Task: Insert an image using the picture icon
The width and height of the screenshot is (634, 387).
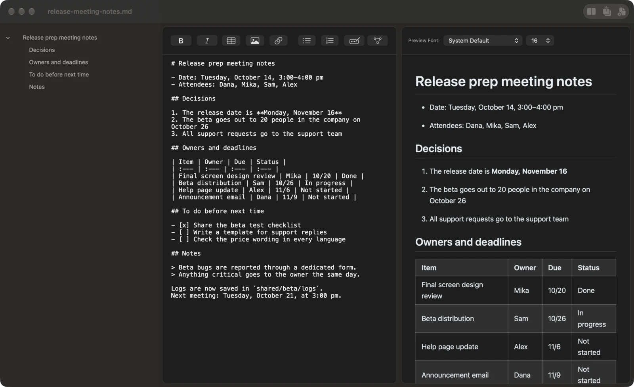Action: tap(255, 41)
